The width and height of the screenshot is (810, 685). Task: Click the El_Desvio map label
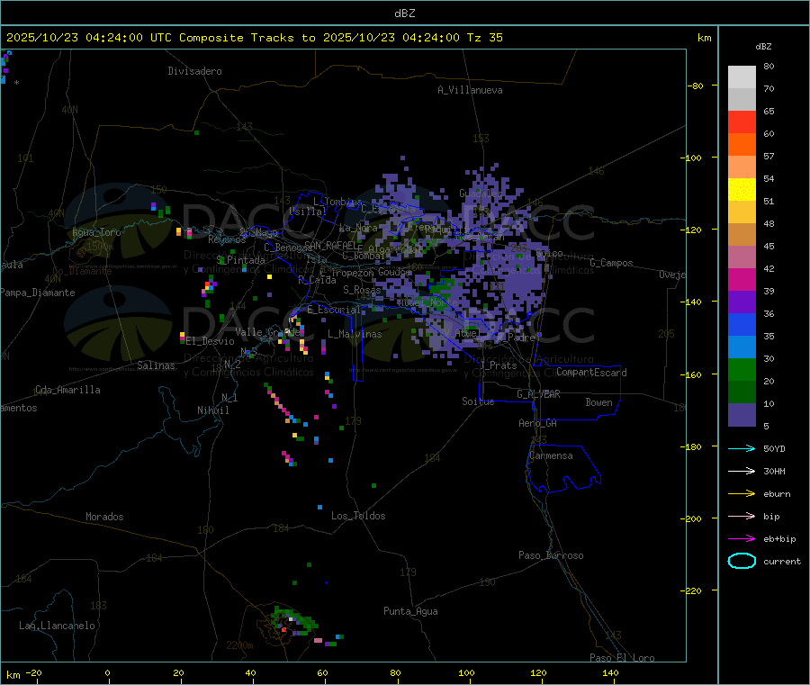pyautogui.click(x=211, y=341)
